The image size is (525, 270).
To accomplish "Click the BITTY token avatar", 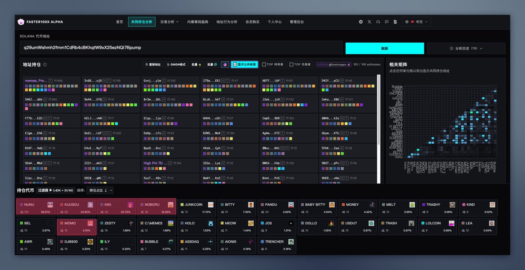I will click(251, 205).
